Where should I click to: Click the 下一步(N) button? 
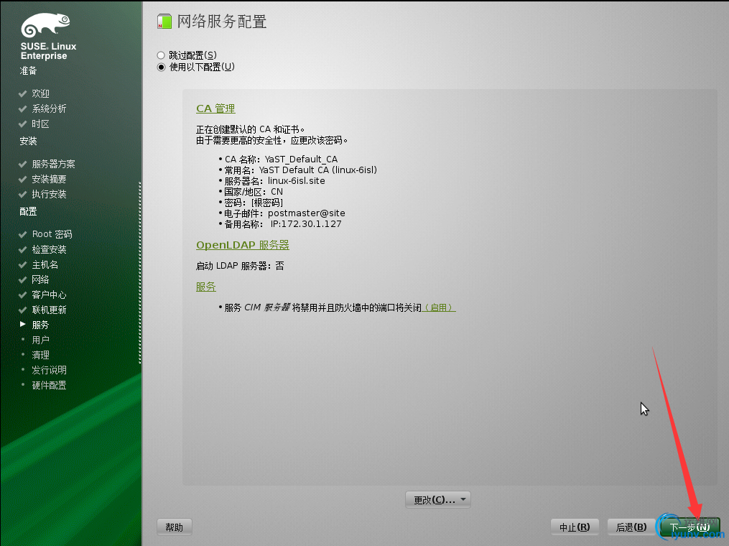click(x=690, y=527)
